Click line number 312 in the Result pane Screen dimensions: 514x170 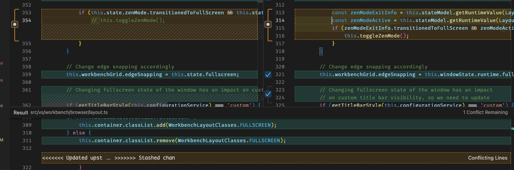pos(27,148)
